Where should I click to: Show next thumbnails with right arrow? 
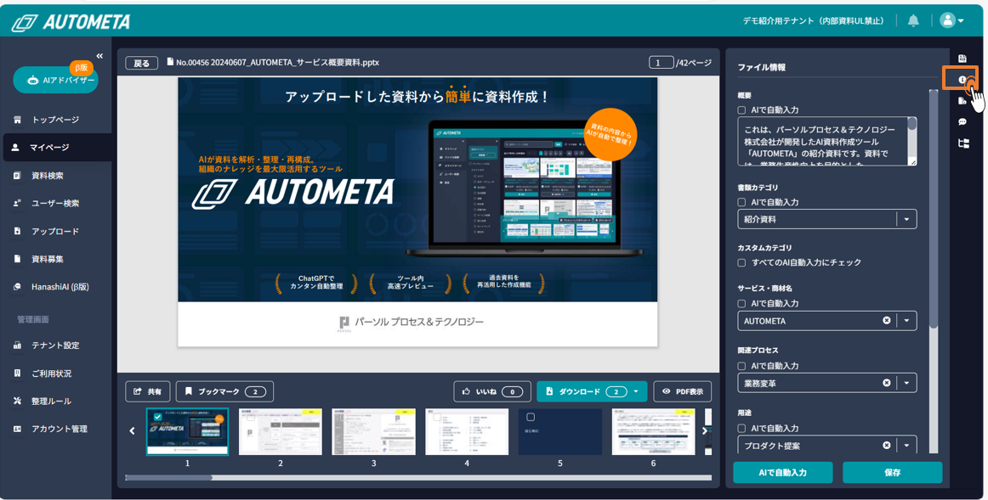click(705, 431)
